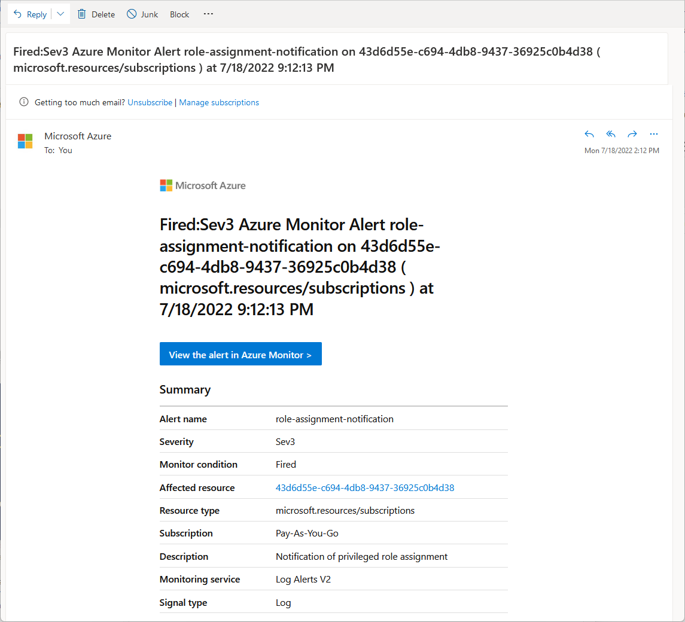Delete this email message
685x622 pixels.
pos(96,14)
